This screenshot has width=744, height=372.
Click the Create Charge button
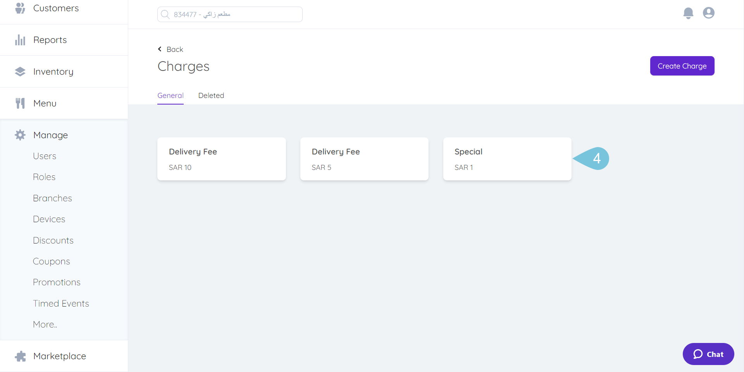682,66
